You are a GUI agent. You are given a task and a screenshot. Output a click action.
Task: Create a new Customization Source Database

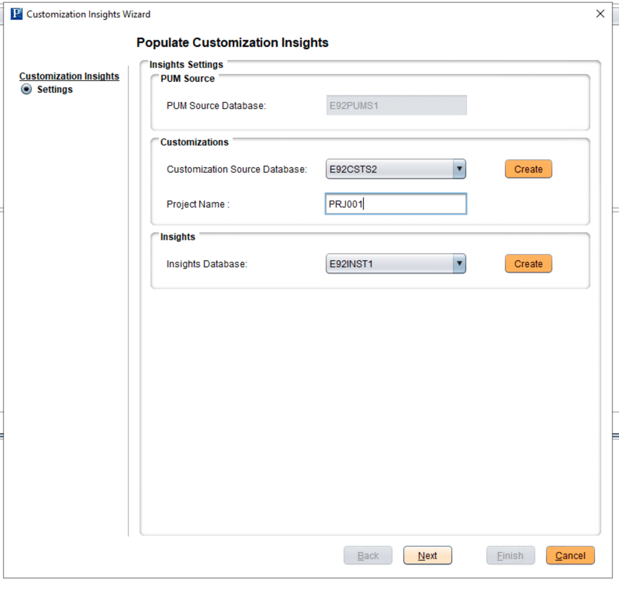528,169
